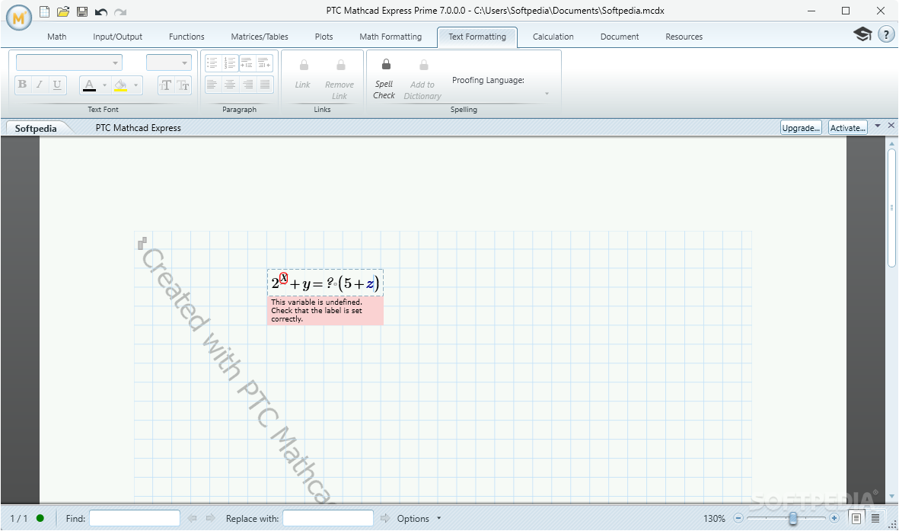Image resolution: width=899 pixels, height=531 pixels.
Task: Toggle bold text formatting
Action: tap(22, 85)
